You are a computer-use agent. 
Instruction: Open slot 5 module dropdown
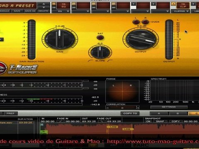[x=140, y=11]
